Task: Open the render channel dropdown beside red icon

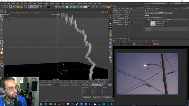Action: click(156, 44)
